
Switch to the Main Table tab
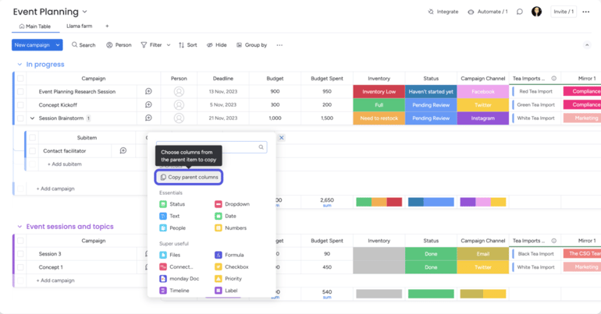pyautogui.click(x=35, y=26)
